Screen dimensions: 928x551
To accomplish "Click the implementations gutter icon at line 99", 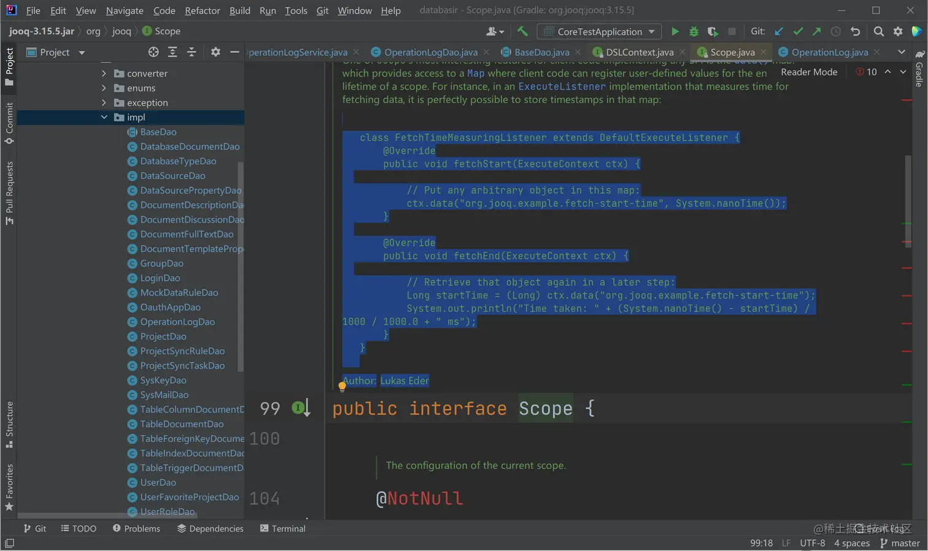I will tap(300, 408).
